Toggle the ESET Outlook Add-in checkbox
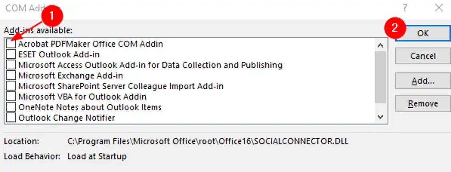This screenshot has height=172, width=451. click(x=11, y=54)
